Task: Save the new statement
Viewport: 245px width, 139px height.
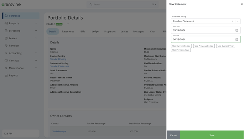Action: point(212,135)
